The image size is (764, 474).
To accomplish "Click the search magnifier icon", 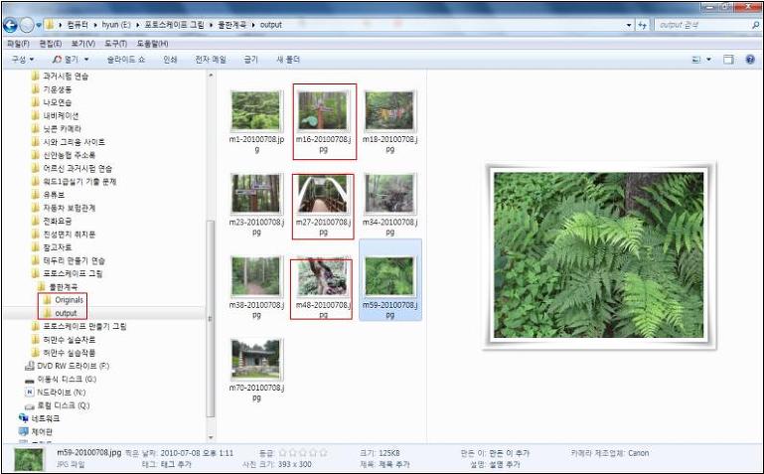I will [x=756, y=25].
